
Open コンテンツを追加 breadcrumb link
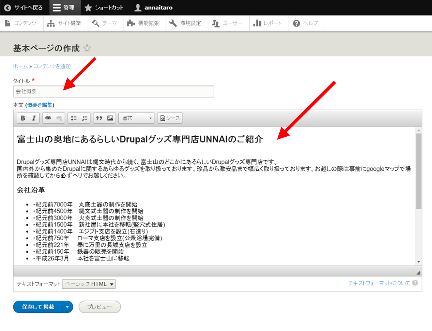(52, 66)
